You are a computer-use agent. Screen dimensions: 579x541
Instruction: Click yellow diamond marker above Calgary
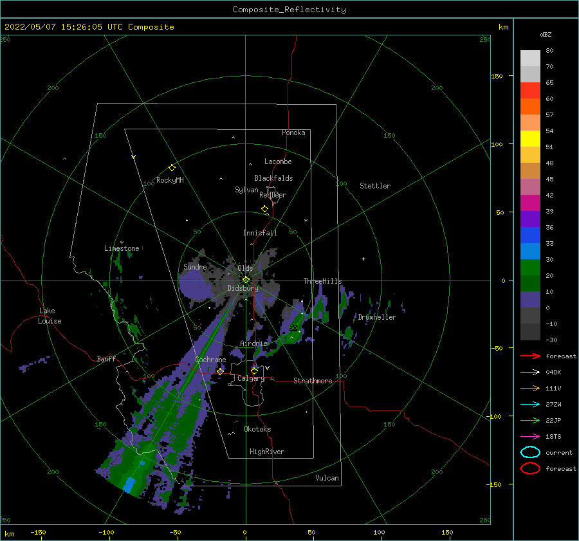(x=254, y=371)
